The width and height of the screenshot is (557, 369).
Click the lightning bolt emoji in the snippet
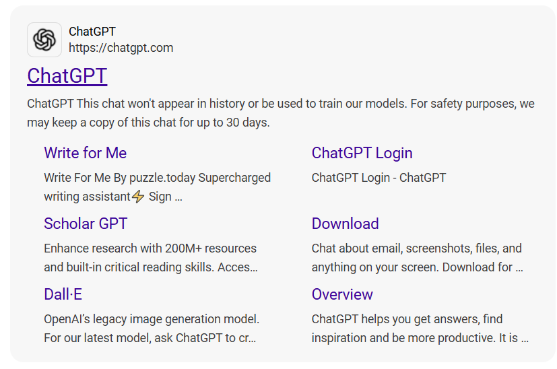pos(138,197)
